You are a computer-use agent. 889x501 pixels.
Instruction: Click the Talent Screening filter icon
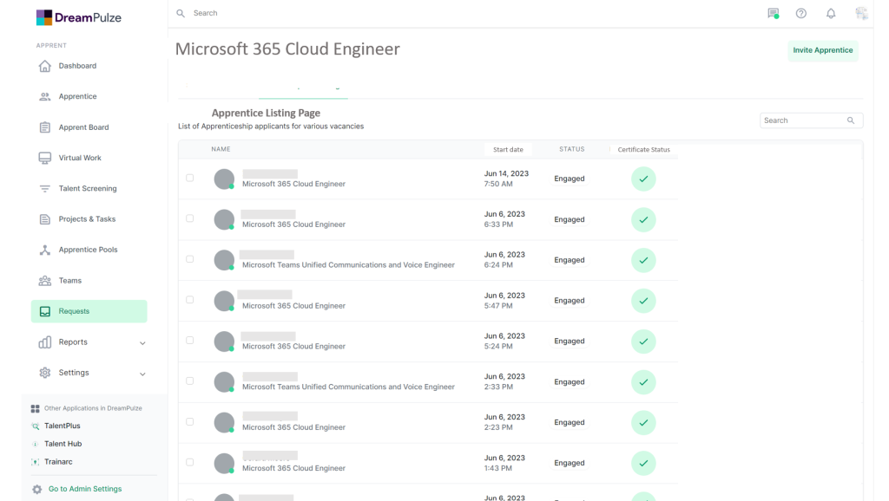[45, 189]
